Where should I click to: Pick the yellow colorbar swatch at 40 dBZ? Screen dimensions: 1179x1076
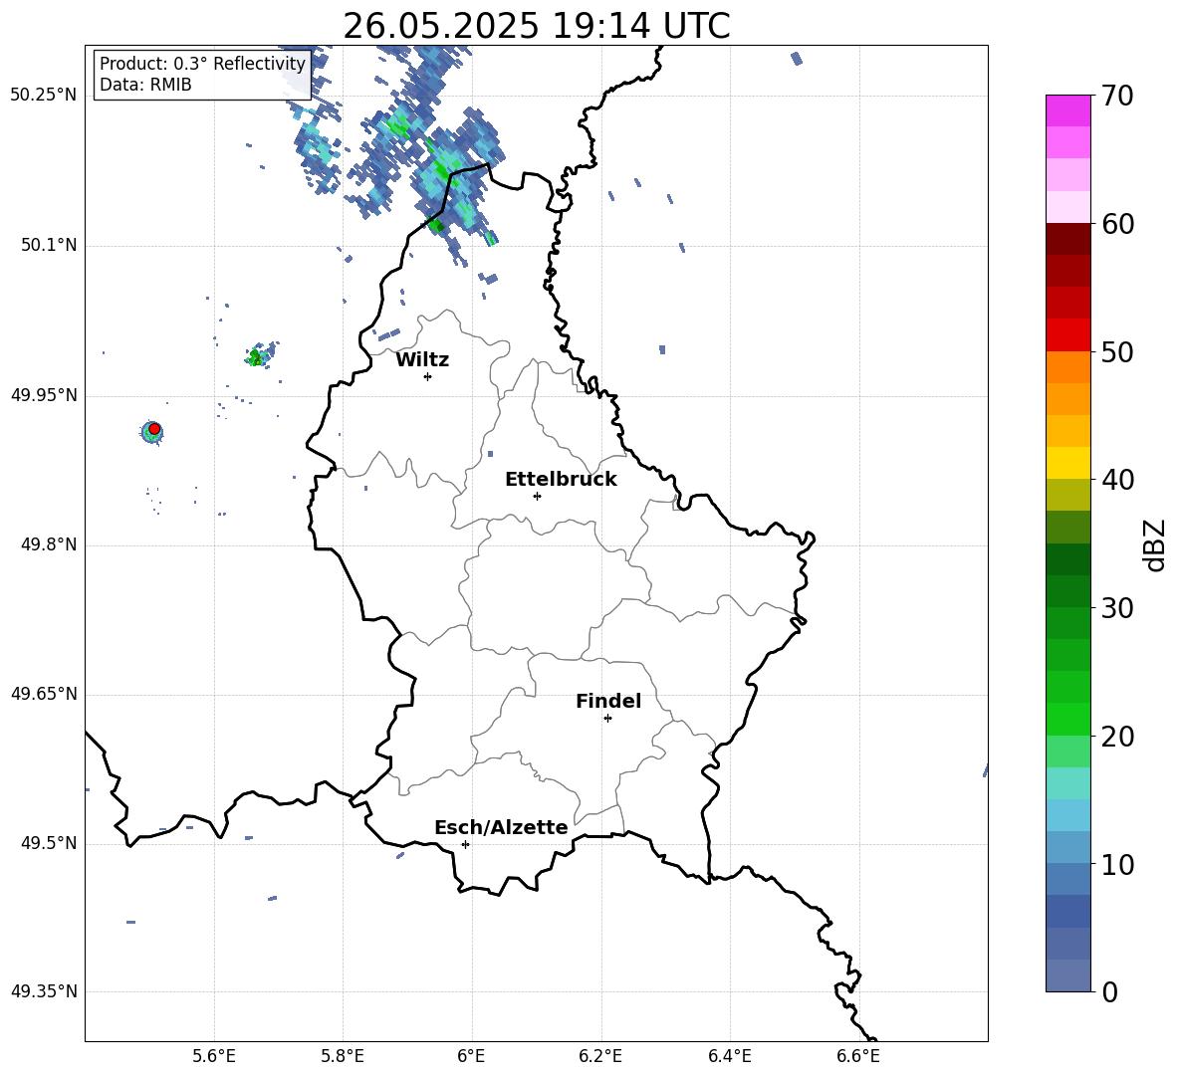click(1067, 463)
